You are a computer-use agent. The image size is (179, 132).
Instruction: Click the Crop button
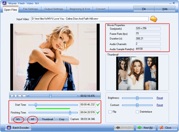tap(62, 119)
